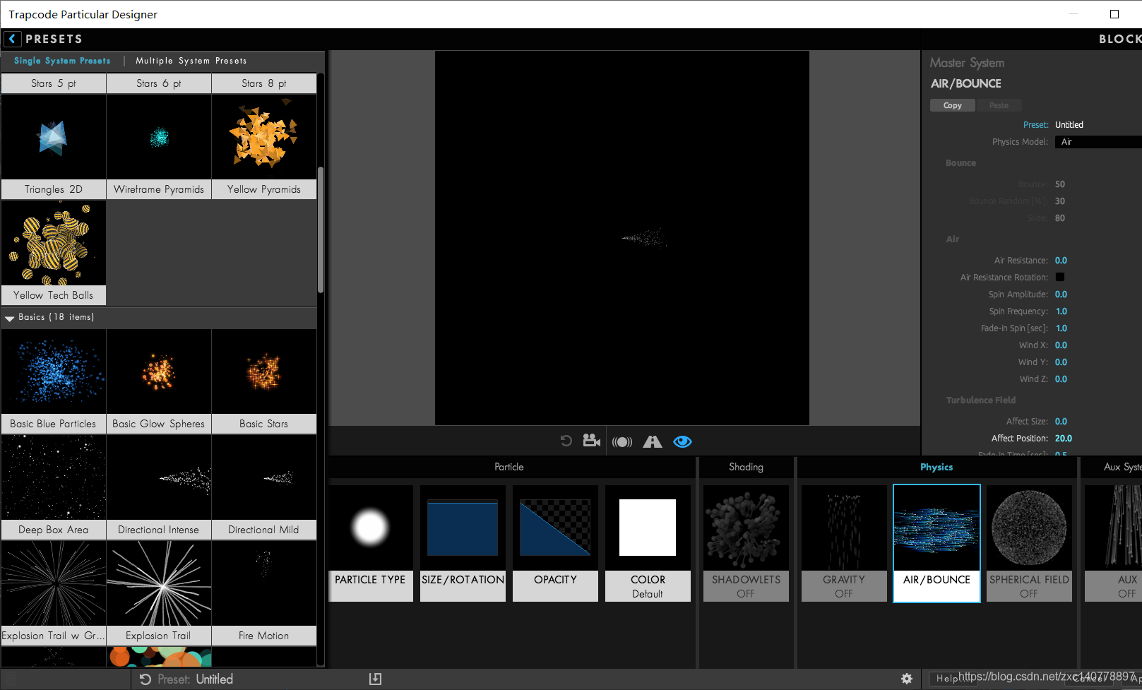Enable the SPHERICAL FIELD block

click(1029, 543)
